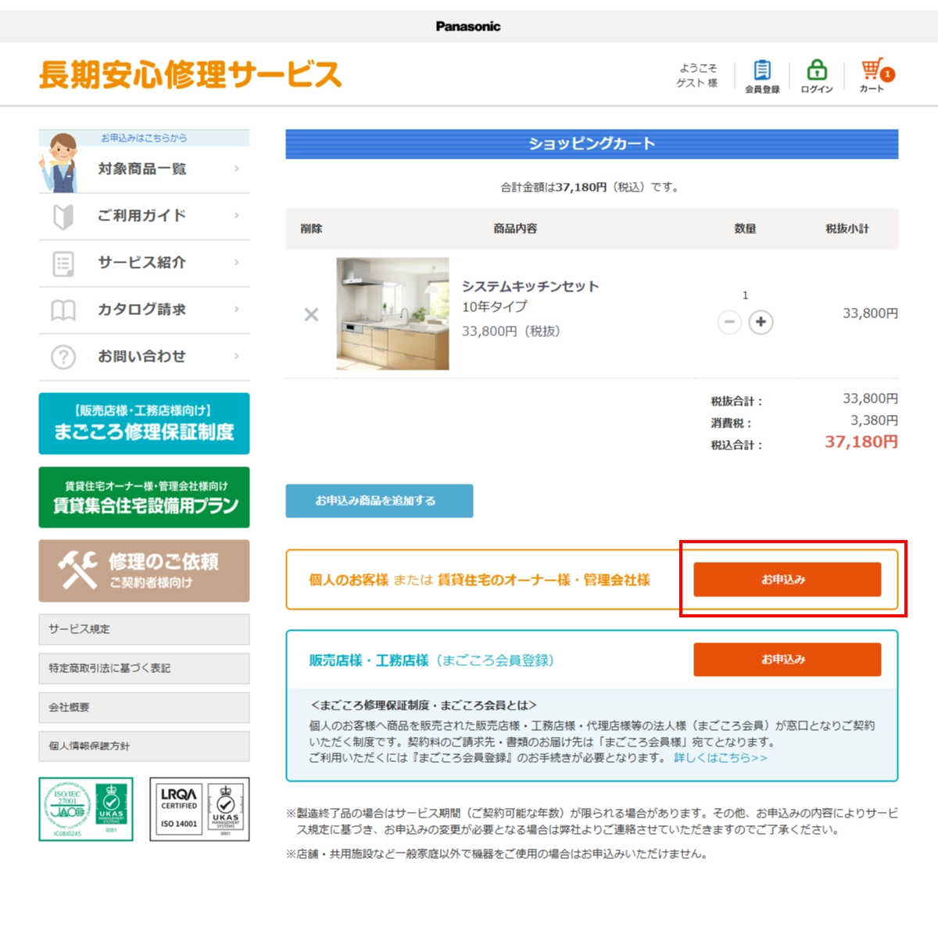This screenshot has width=938, height=948.
Task: Expand the カタログ請求 sidebar chevron
Action: coord(236,309)
